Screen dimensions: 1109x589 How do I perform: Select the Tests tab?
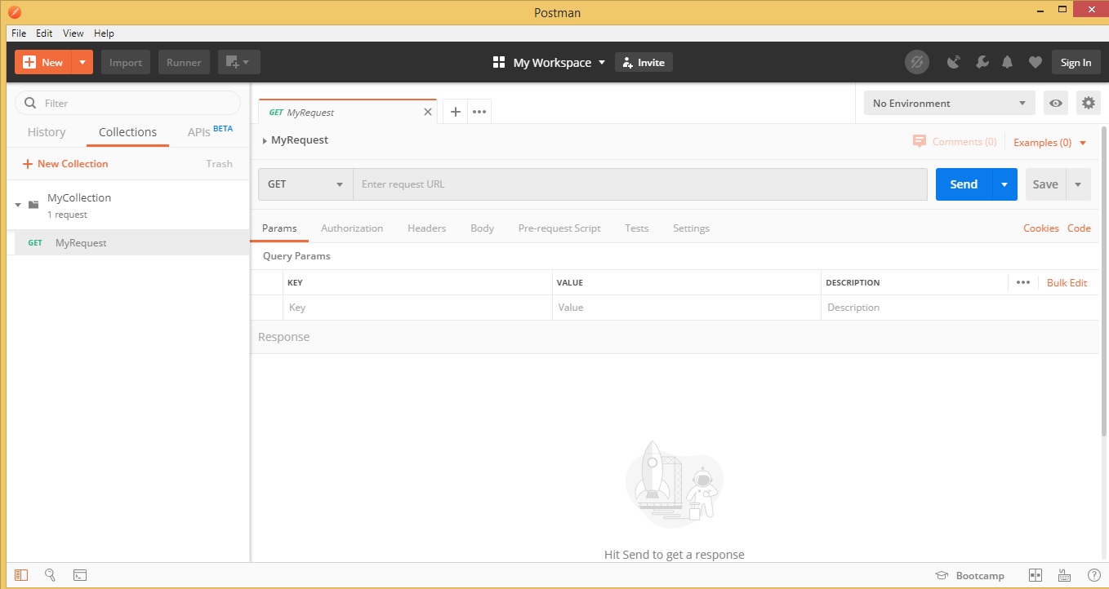(637, 228)
